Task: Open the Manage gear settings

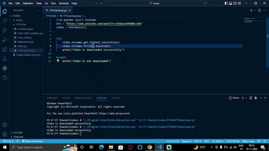Action: pyautogui.click(x=5, y=134)
